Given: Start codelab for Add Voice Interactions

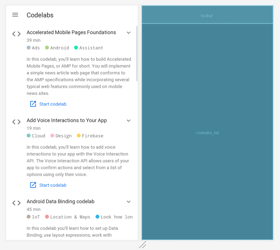Looking at the screenshot, I should (x=53, y=185).
